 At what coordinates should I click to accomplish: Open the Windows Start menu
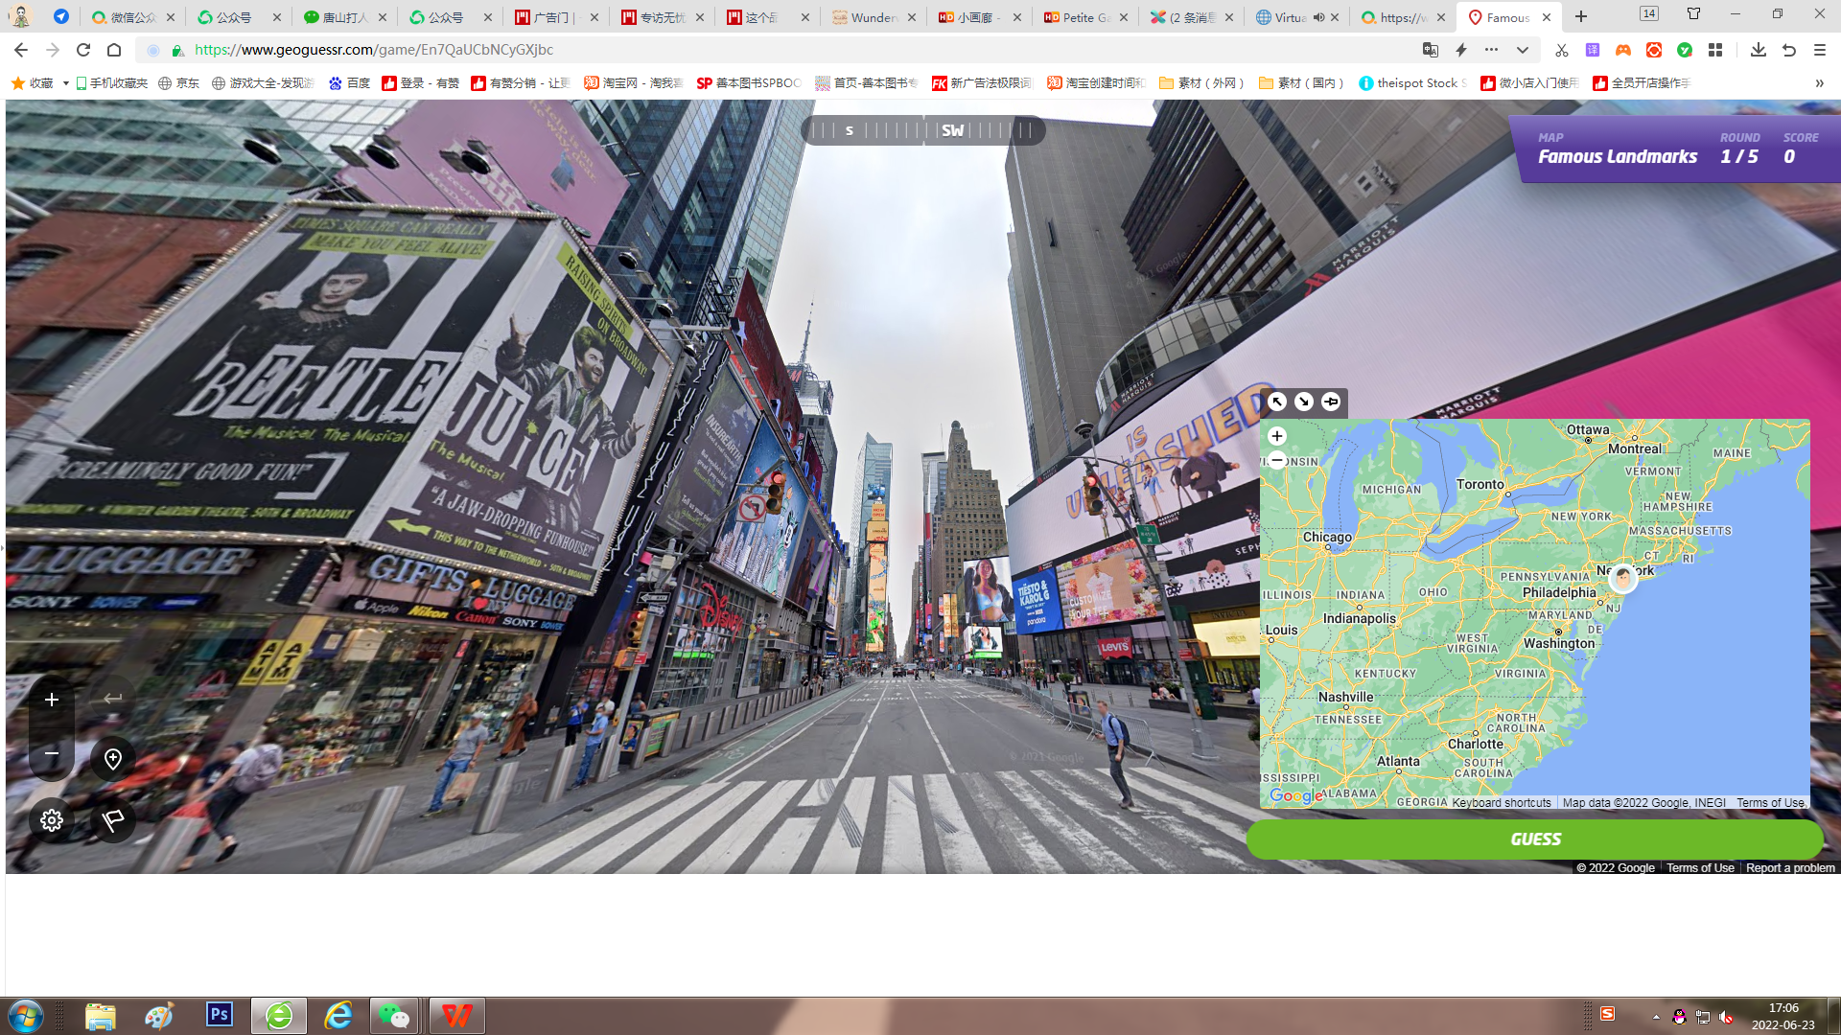pos(26,1016)
